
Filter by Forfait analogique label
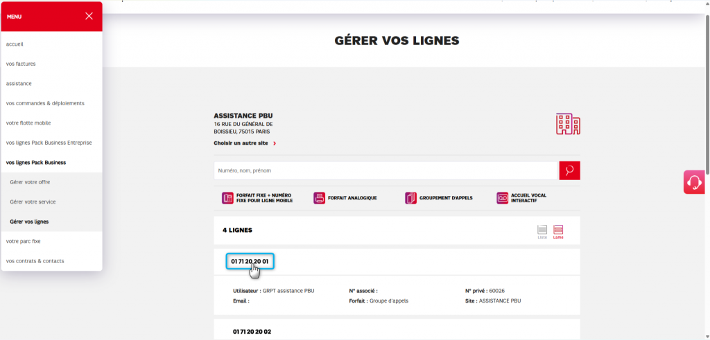click(x=352, y=198)
